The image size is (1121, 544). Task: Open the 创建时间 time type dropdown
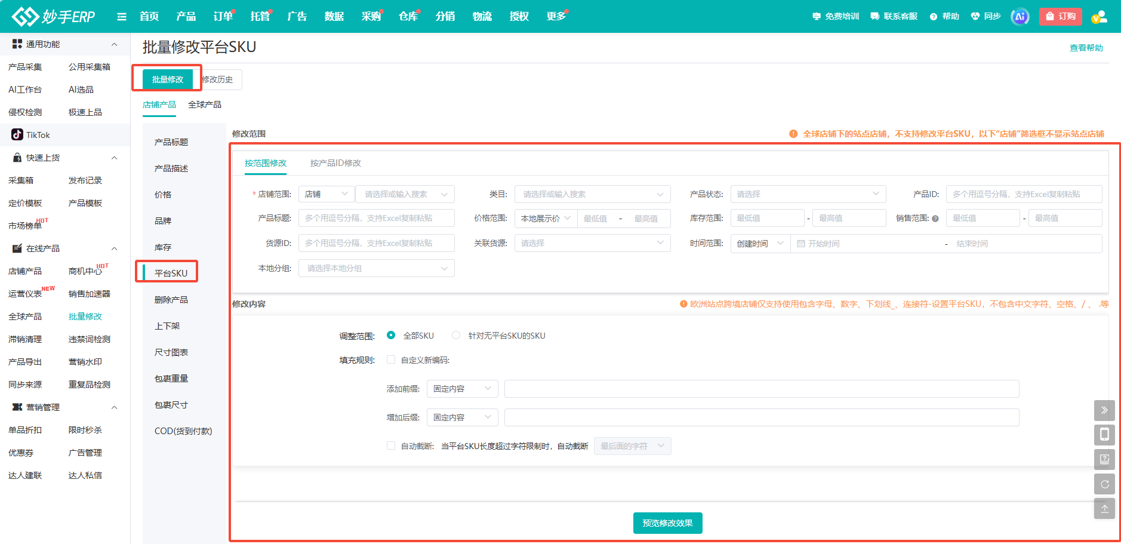point(760,244)
